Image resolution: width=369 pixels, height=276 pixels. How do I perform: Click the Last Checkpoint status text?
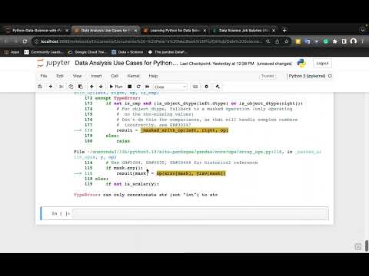(217, 64)
